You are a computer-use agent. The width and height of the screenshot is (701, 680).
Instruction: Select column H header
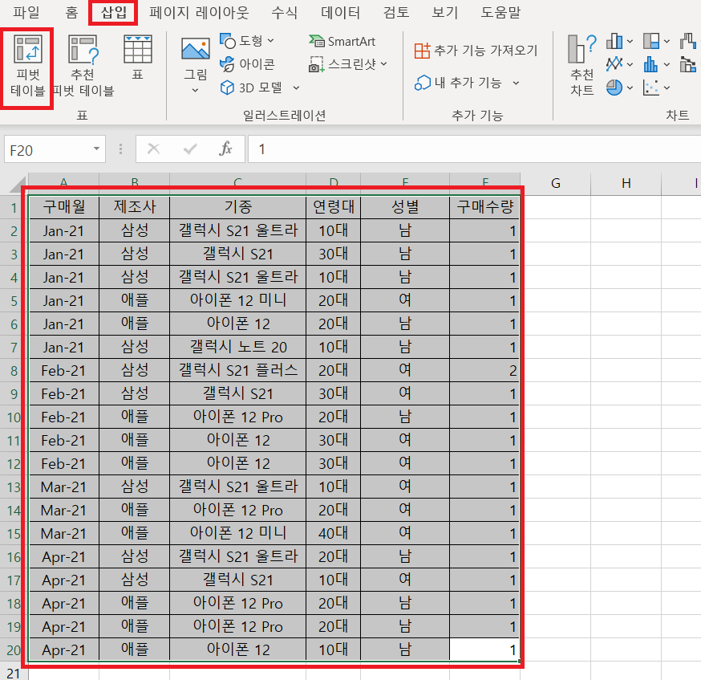[626, 183]
